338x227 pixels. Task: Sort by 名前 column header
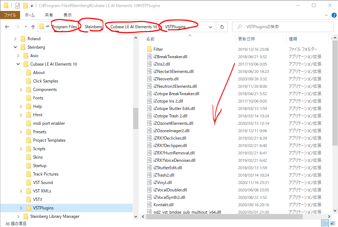click(x=150, y=39)
